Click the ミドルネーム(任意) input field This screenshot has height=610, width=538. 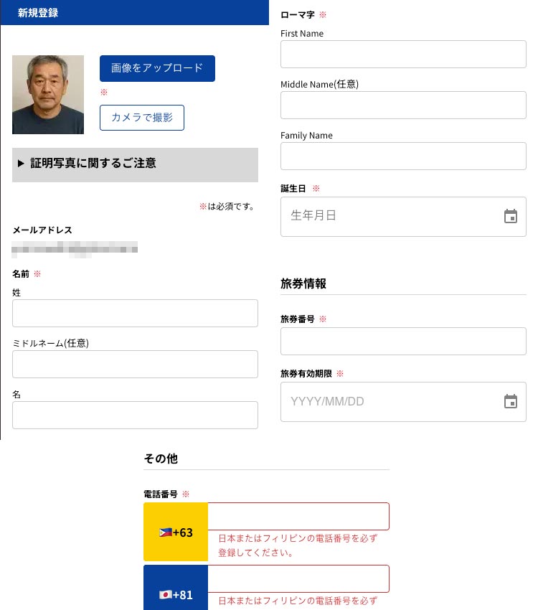(x=135, y=365)
